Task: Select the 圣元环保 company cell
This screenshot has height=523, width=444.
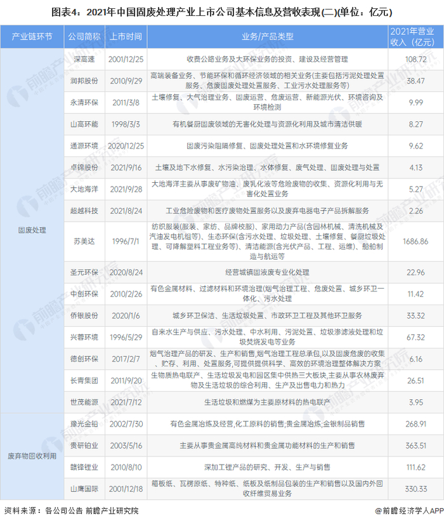Action: click(84, 272)
